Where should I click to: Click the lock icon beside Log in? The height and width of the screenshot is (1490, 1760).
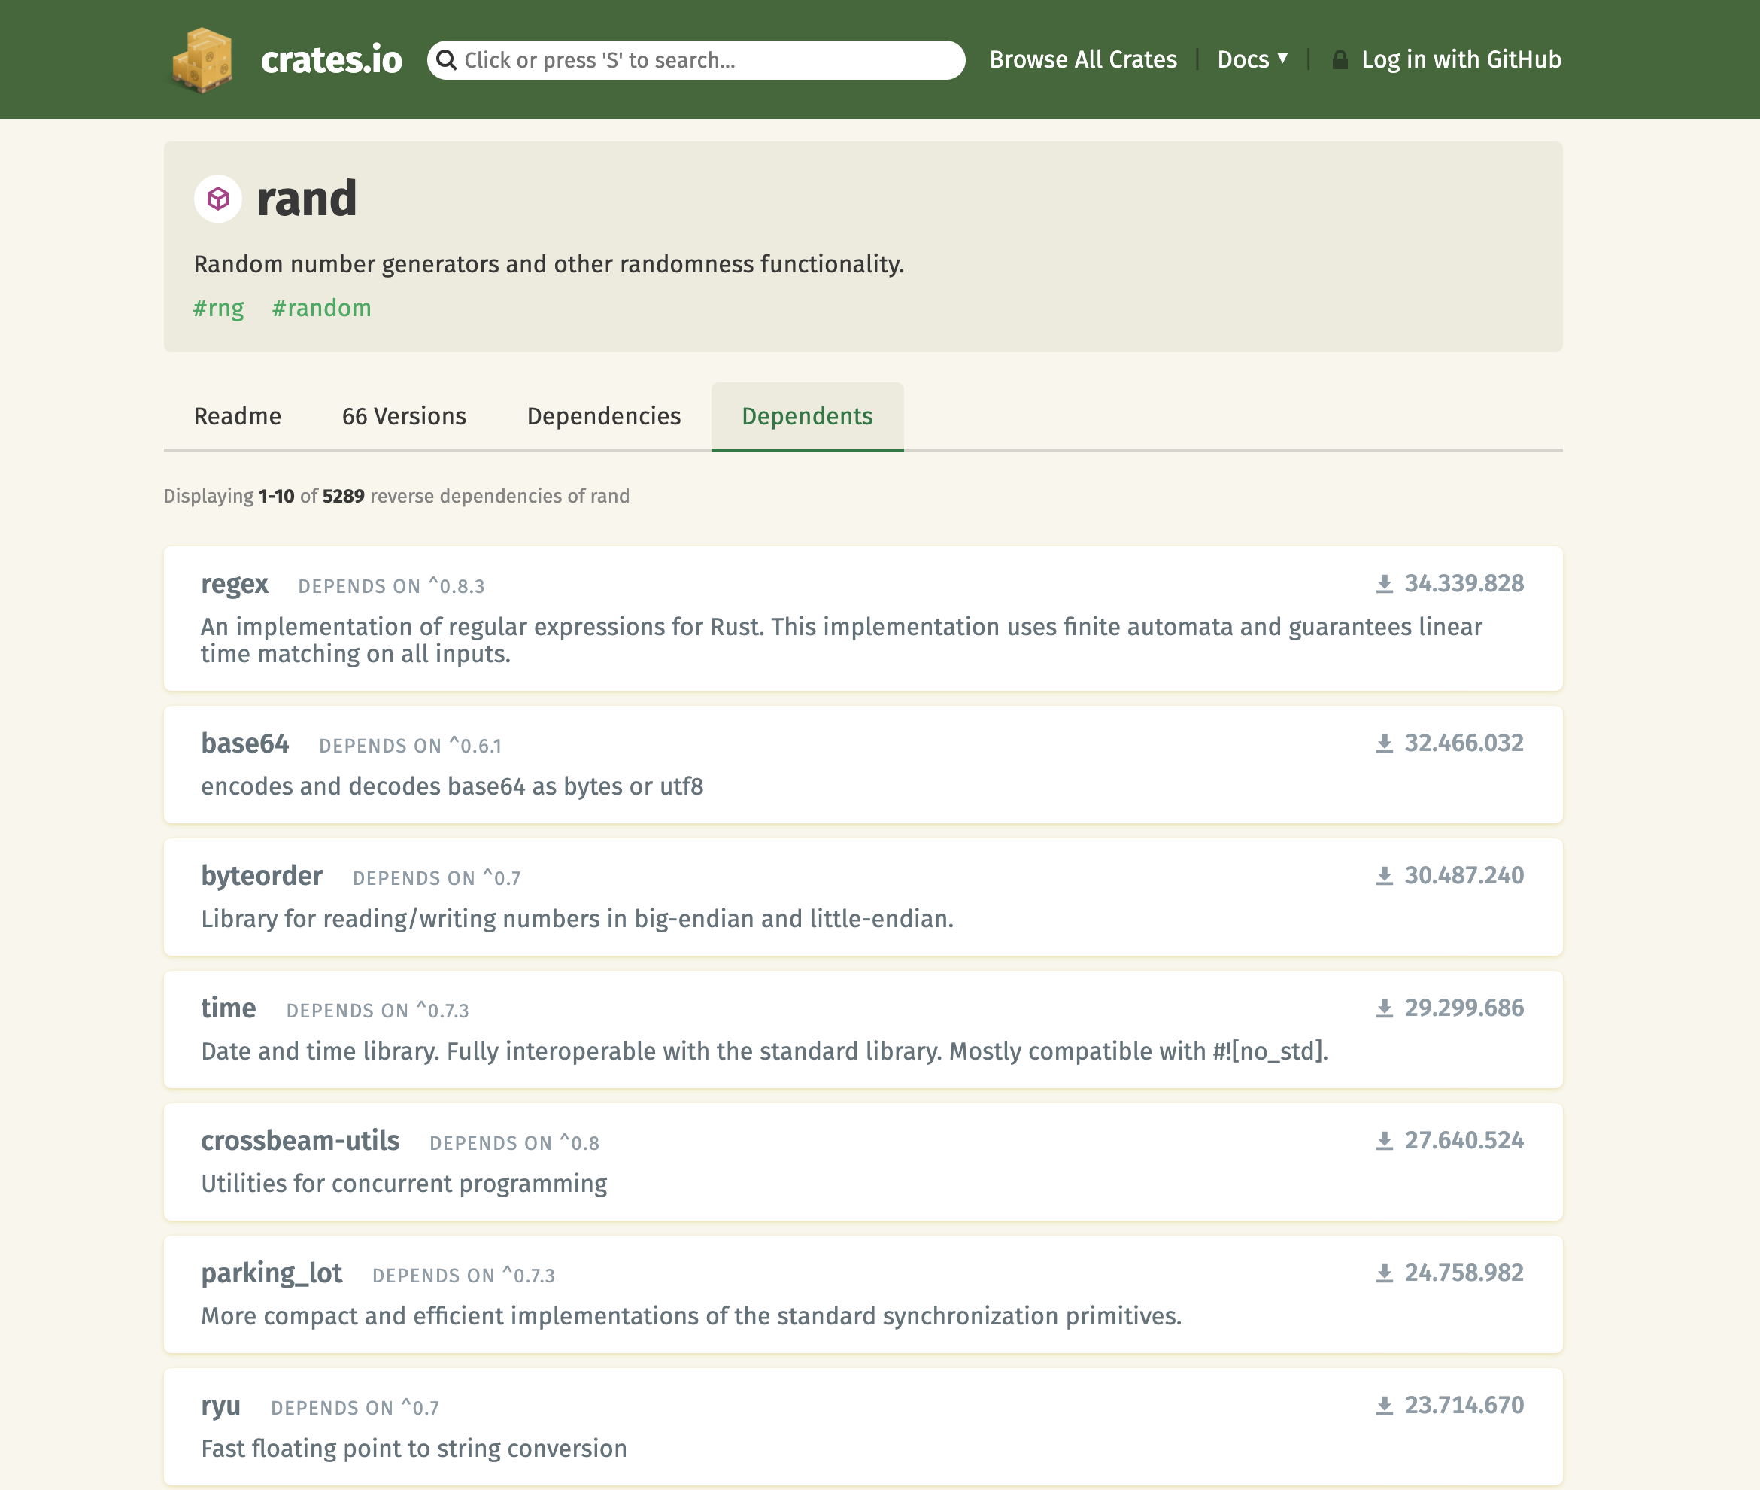pyautogui.click(x=1340, y=60)
